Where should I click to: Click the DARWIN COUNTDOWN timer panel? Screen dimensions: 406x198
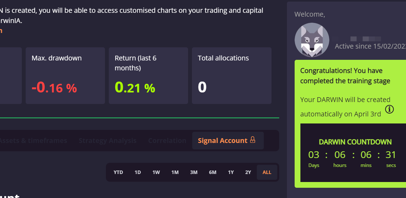point(353,153)
